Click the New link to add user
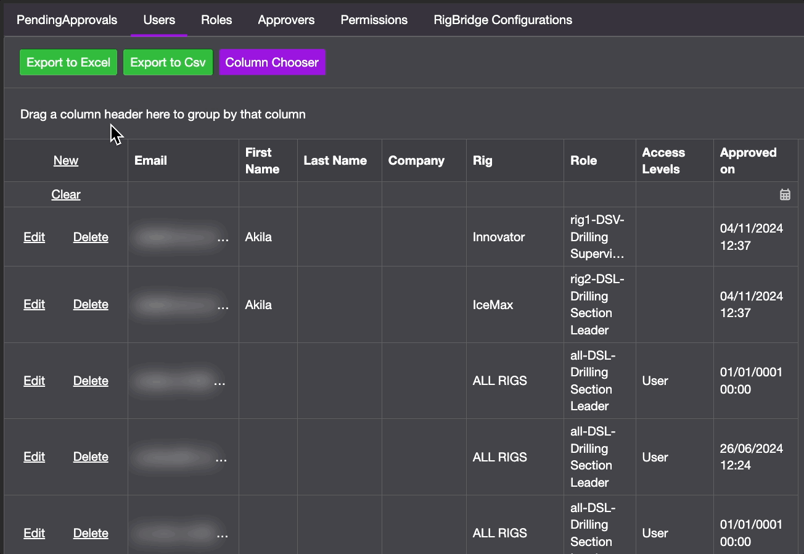Viewport: 804px width, 554px height. coord(65,160)
